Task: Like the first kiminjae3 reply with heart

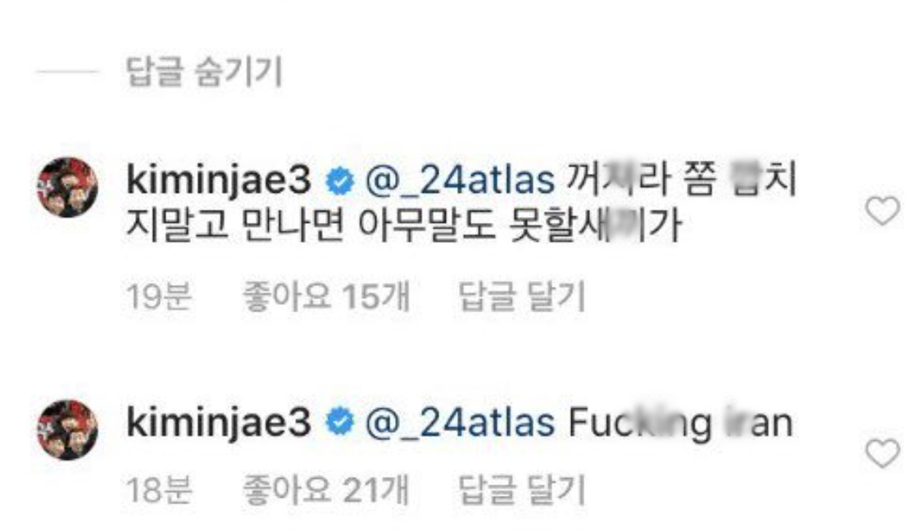Action: 883,212
